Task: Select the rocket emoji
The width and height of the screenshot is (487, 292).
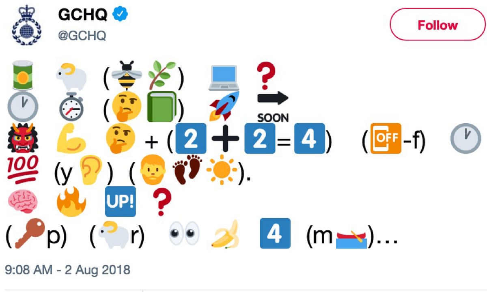Action: 224,106
